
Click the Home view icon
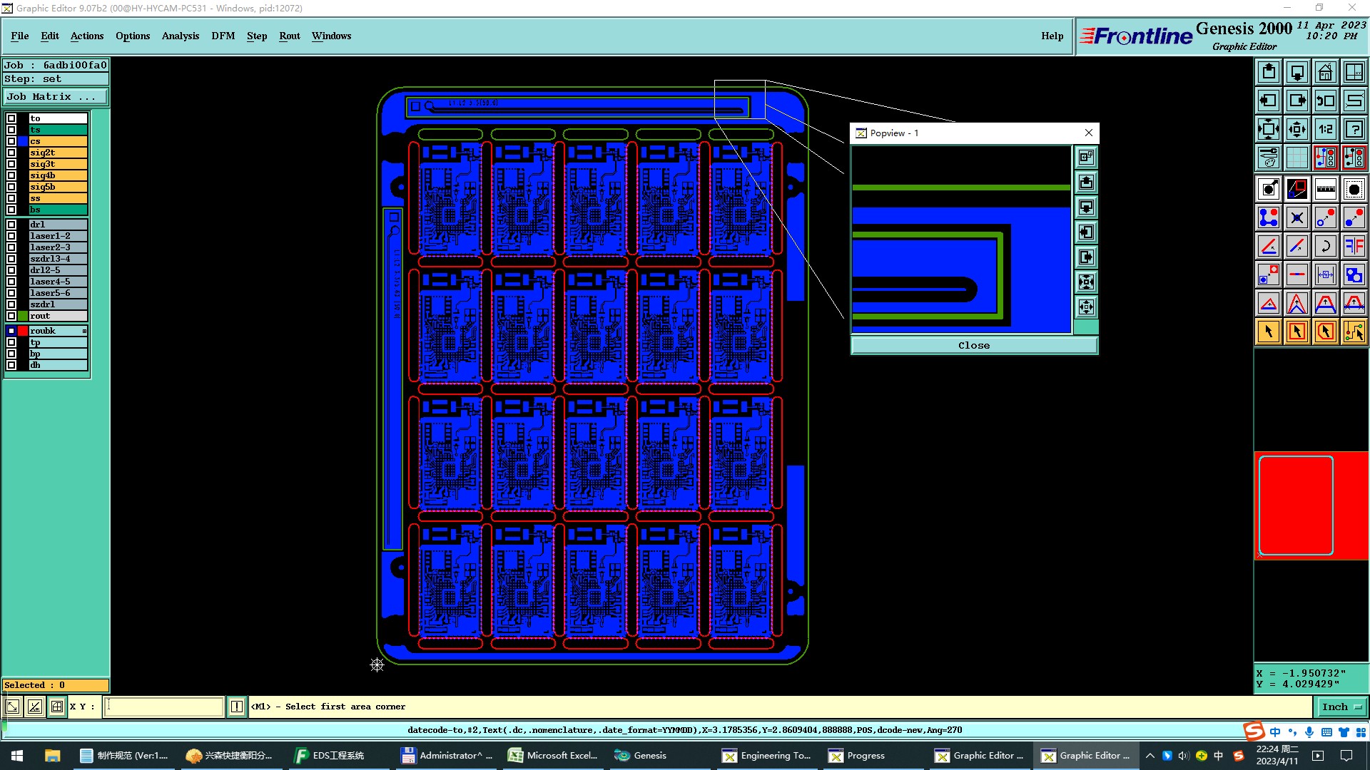(x=1325, y=72)
